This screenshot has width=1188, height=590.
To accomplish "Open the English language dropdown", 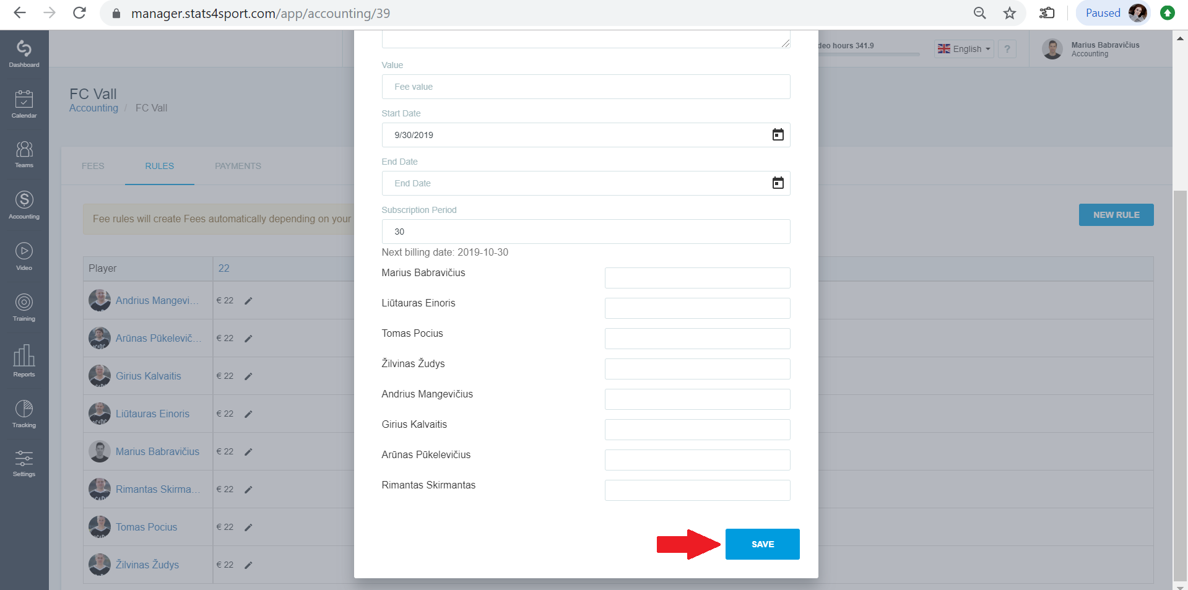I will (x=964, y=49).
